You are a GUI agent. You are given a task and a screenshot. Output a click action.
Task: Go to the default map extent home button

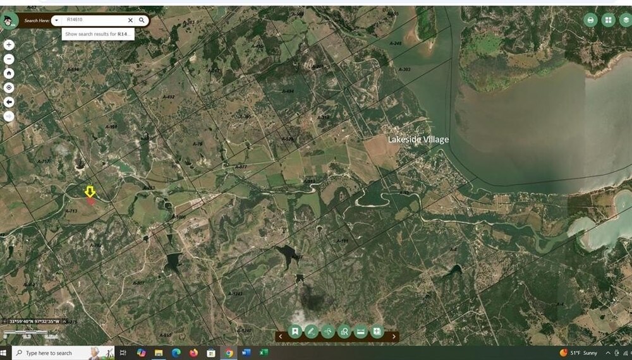9,73
